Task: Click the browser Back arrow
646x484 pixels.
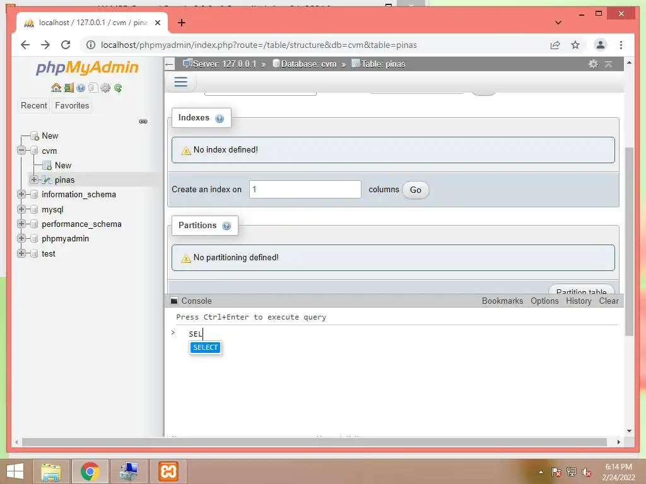Action: click(25, 45)
